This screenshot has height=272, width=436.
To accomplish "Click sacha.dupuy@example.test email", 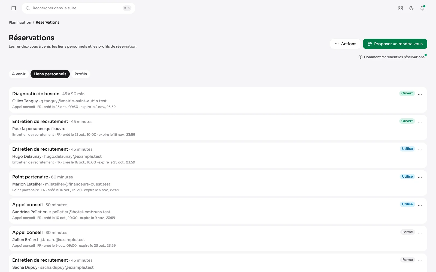I will tap(67, 267).
